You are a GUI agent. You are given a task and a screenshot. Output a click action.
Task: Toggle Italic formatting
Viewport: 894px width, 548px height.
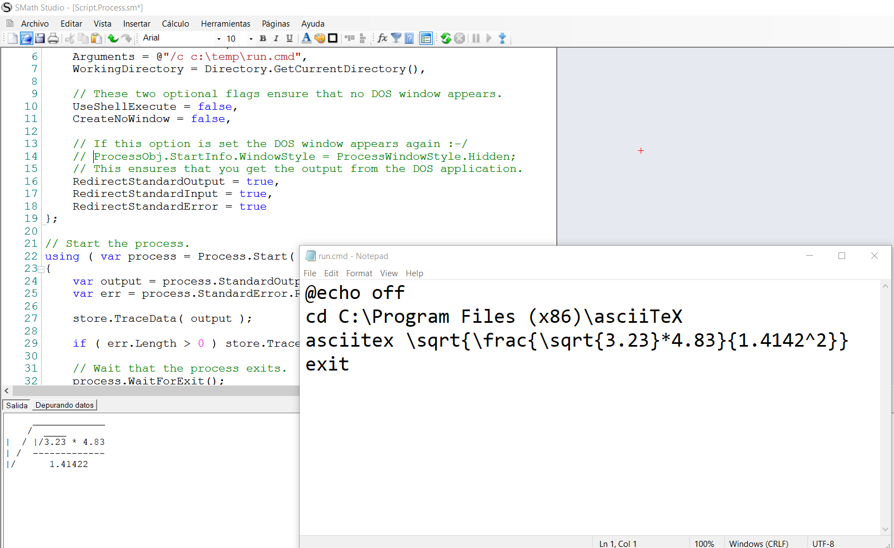[x=276, y=38]
